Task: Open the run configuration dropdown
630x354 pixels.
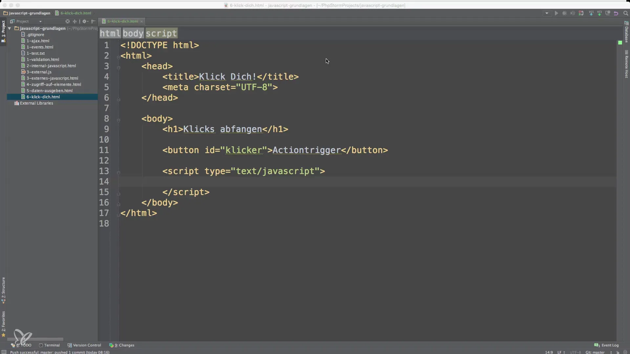Action: tap(547, 13)
